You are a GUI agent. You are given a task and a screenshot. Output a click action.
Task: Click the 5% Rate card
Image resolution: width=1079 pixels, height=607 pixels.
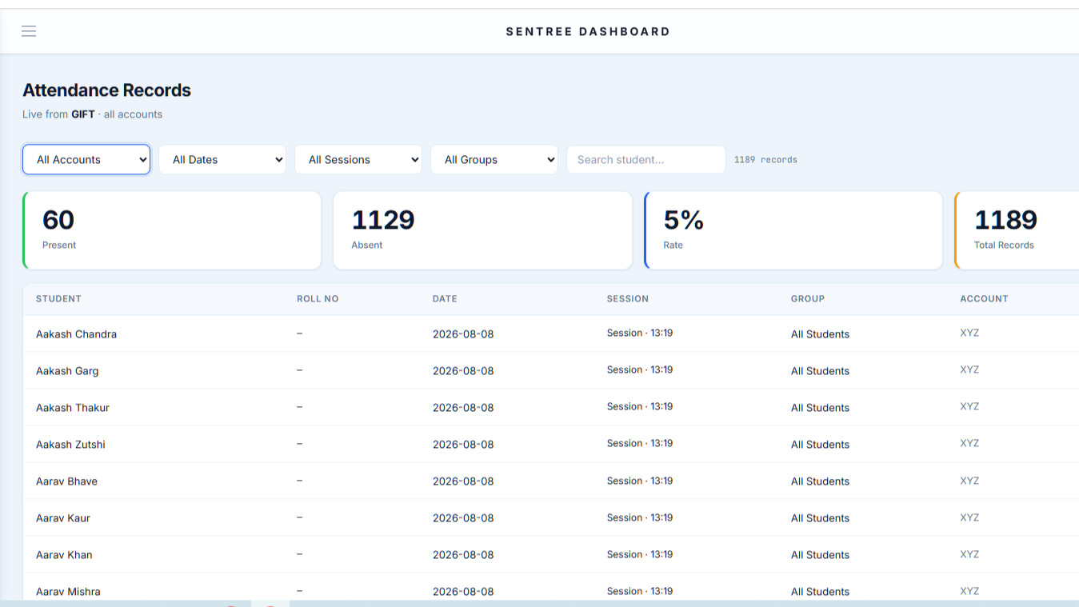[x=793, y=230]
